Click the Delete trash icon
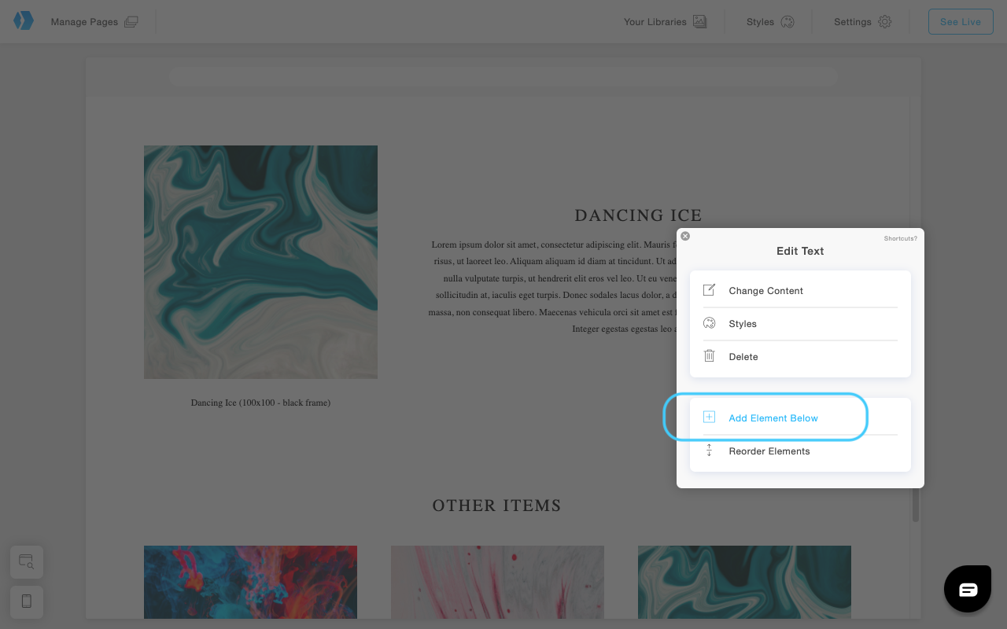The image size is (1007, 629). pyautogui.click(x=710, y=356)
